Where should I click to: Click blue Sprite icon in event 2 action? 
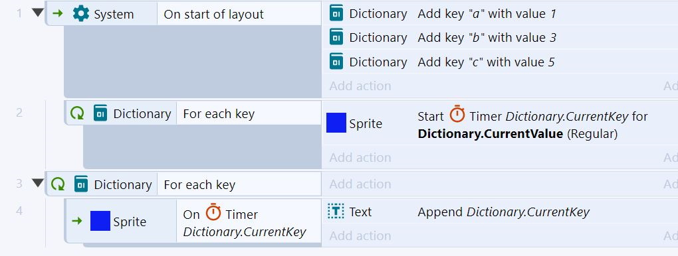(336, 123)
